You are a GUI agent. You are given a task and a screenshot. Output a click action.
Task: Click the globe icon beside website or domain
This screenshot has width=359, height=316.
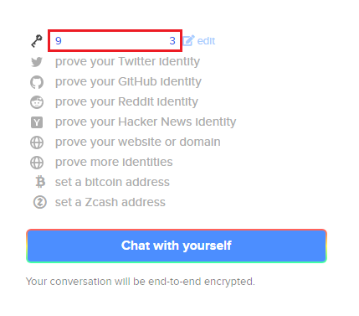tap(37, 142)
